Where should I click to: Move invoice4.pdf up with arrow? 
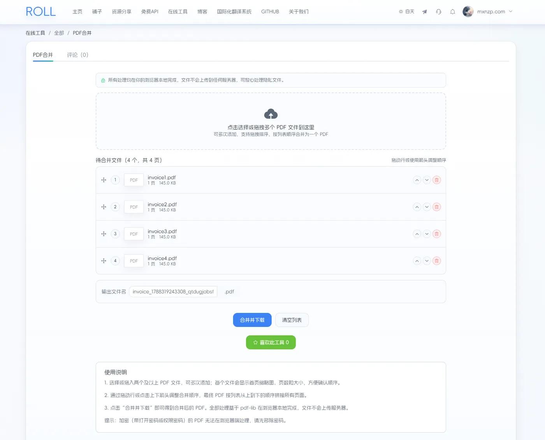(417, 261)
